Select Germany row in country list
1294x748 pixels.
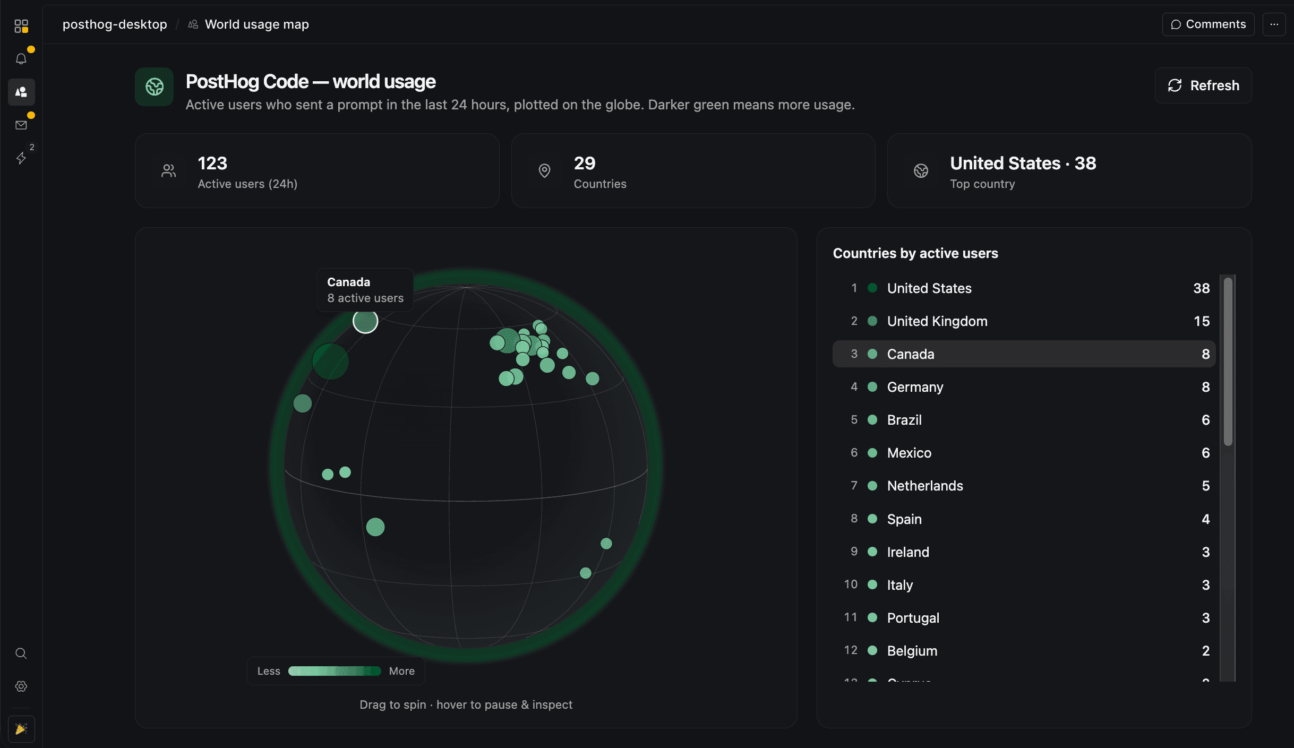pos(1024,387)
